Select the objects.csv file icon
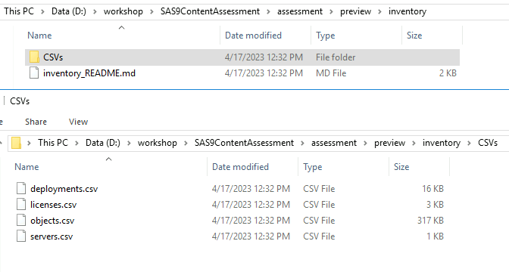Image resolution: width=509 pixels, height=272 pixels. pyautogui.click(x=21, y=220)
